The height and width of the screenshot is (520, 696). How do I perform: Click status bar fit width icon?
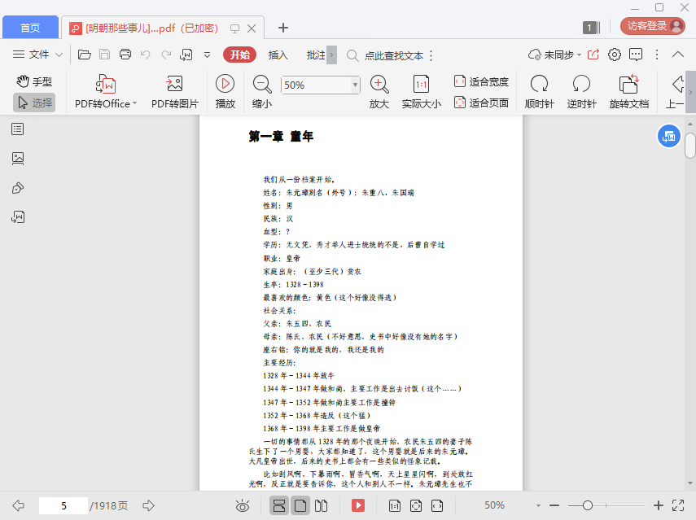pyautogui.click(x=437, y=505)
